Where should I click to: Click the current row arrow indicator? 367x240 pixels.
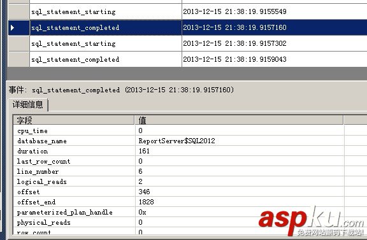(x=13, y=27)
